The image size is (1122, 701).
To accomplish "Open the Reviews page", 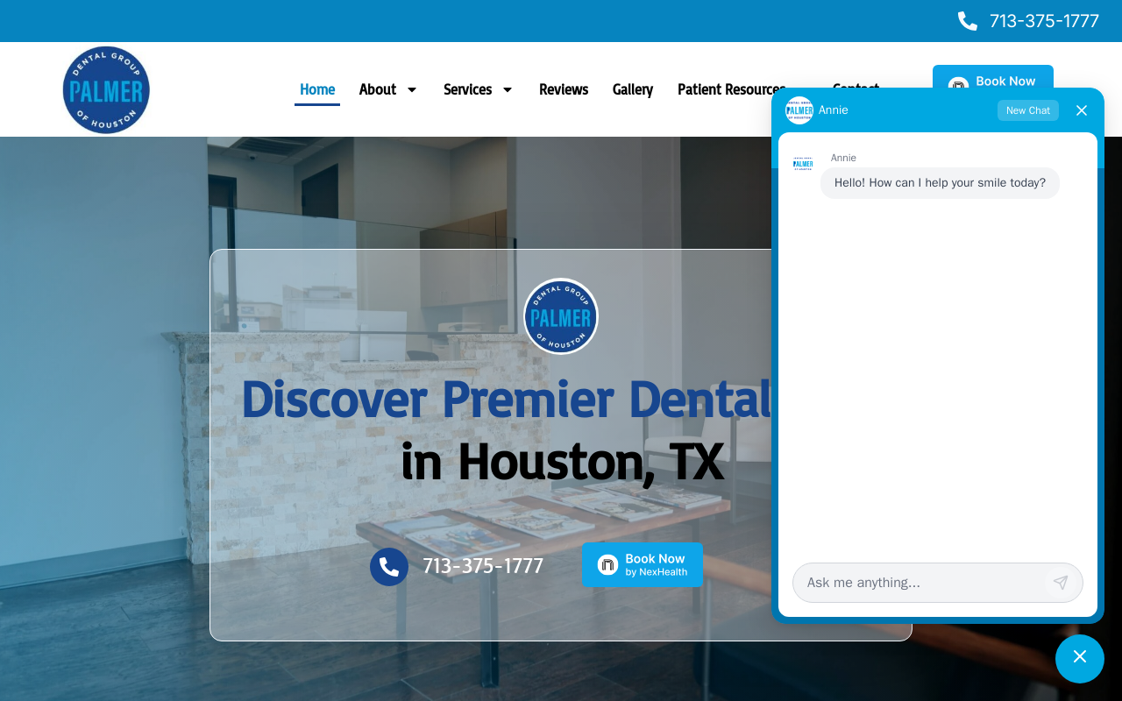I will pos(564,89).
